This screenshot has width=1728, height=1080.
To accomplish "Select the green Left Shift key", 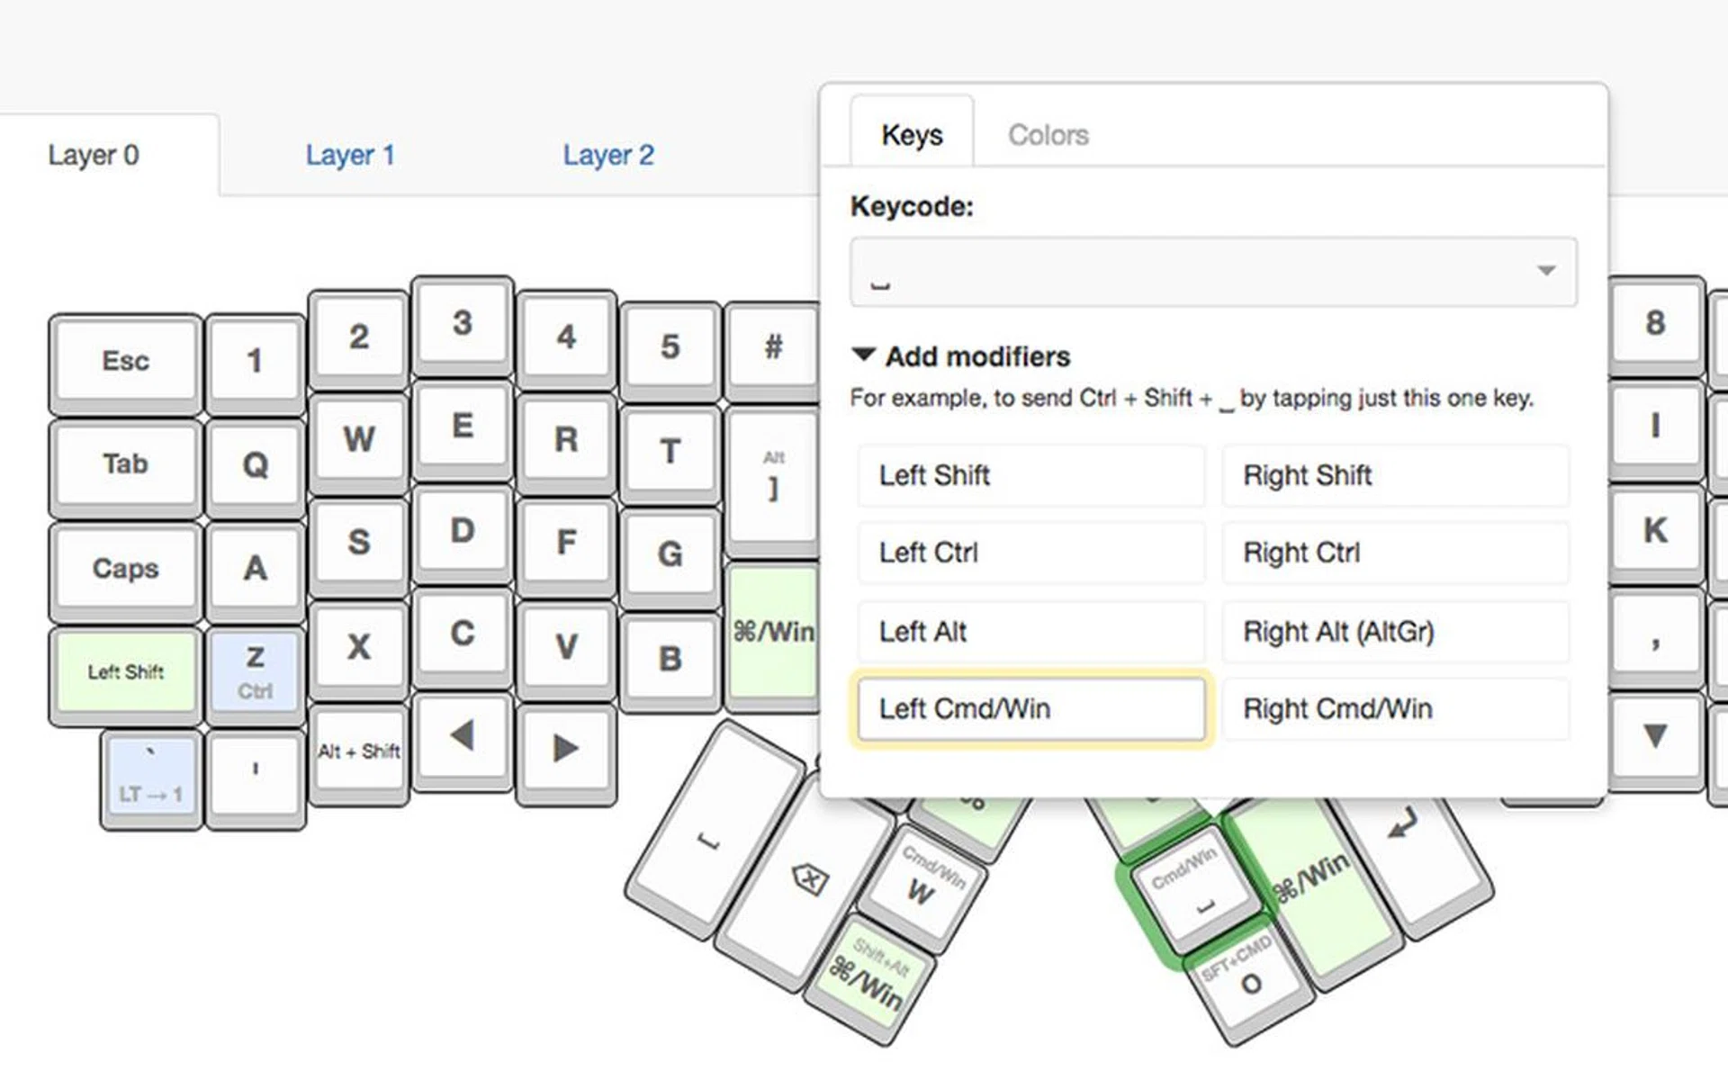I will (x=125, y=672).
